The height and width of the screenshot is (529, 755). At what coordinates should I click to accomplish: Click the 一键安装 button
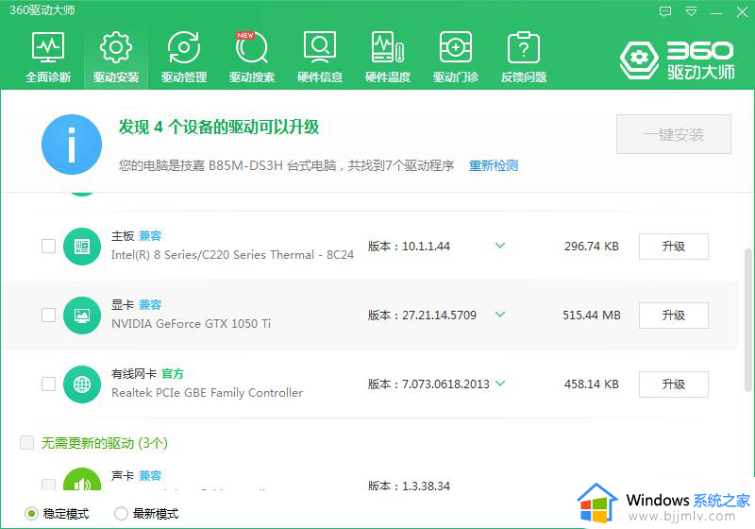point(674,134)
